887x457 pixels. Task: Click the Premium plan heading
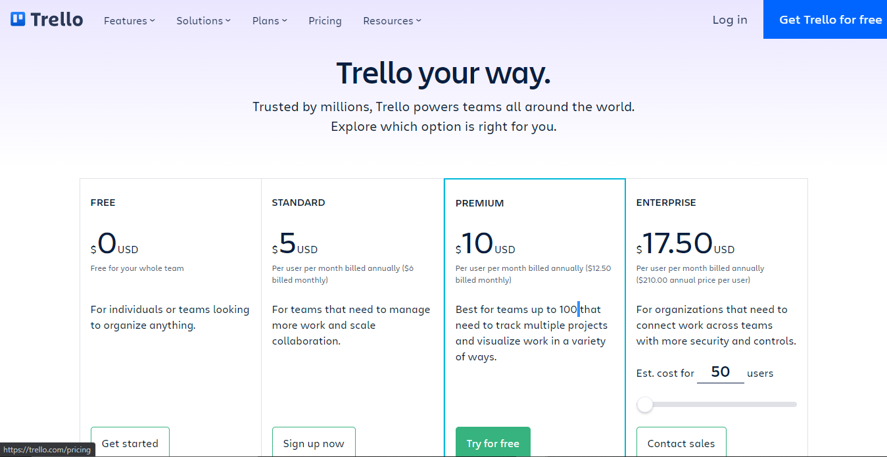click(479, 203)
